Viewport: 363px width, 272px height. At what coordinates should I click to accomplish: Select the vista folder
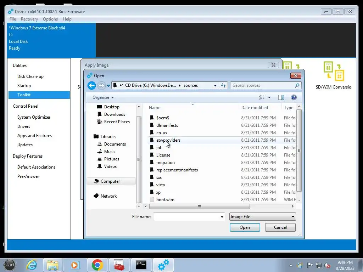161,185
